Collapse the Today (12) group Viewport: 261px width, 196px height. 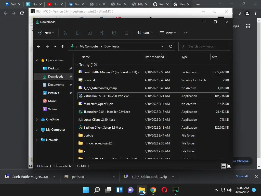coord(77,65)
